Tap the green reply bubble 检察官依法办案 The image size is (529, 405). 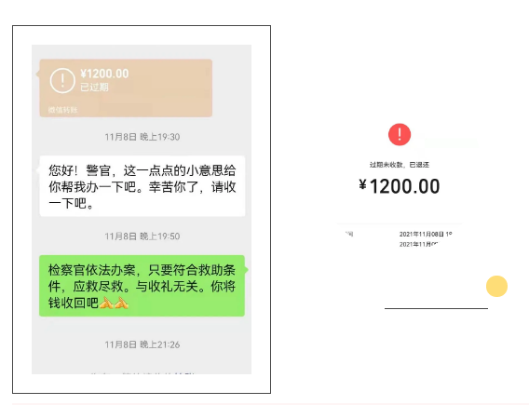142,286
